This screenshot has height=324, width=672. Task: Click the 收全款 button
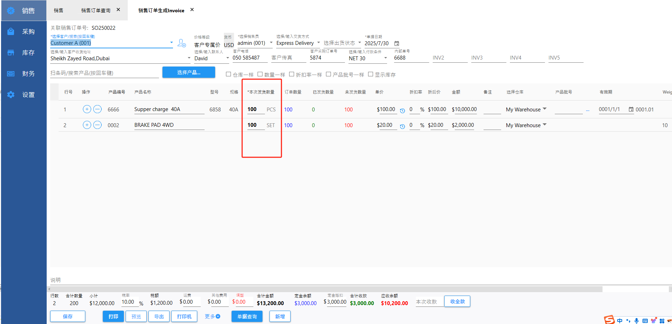click(457, 302)
